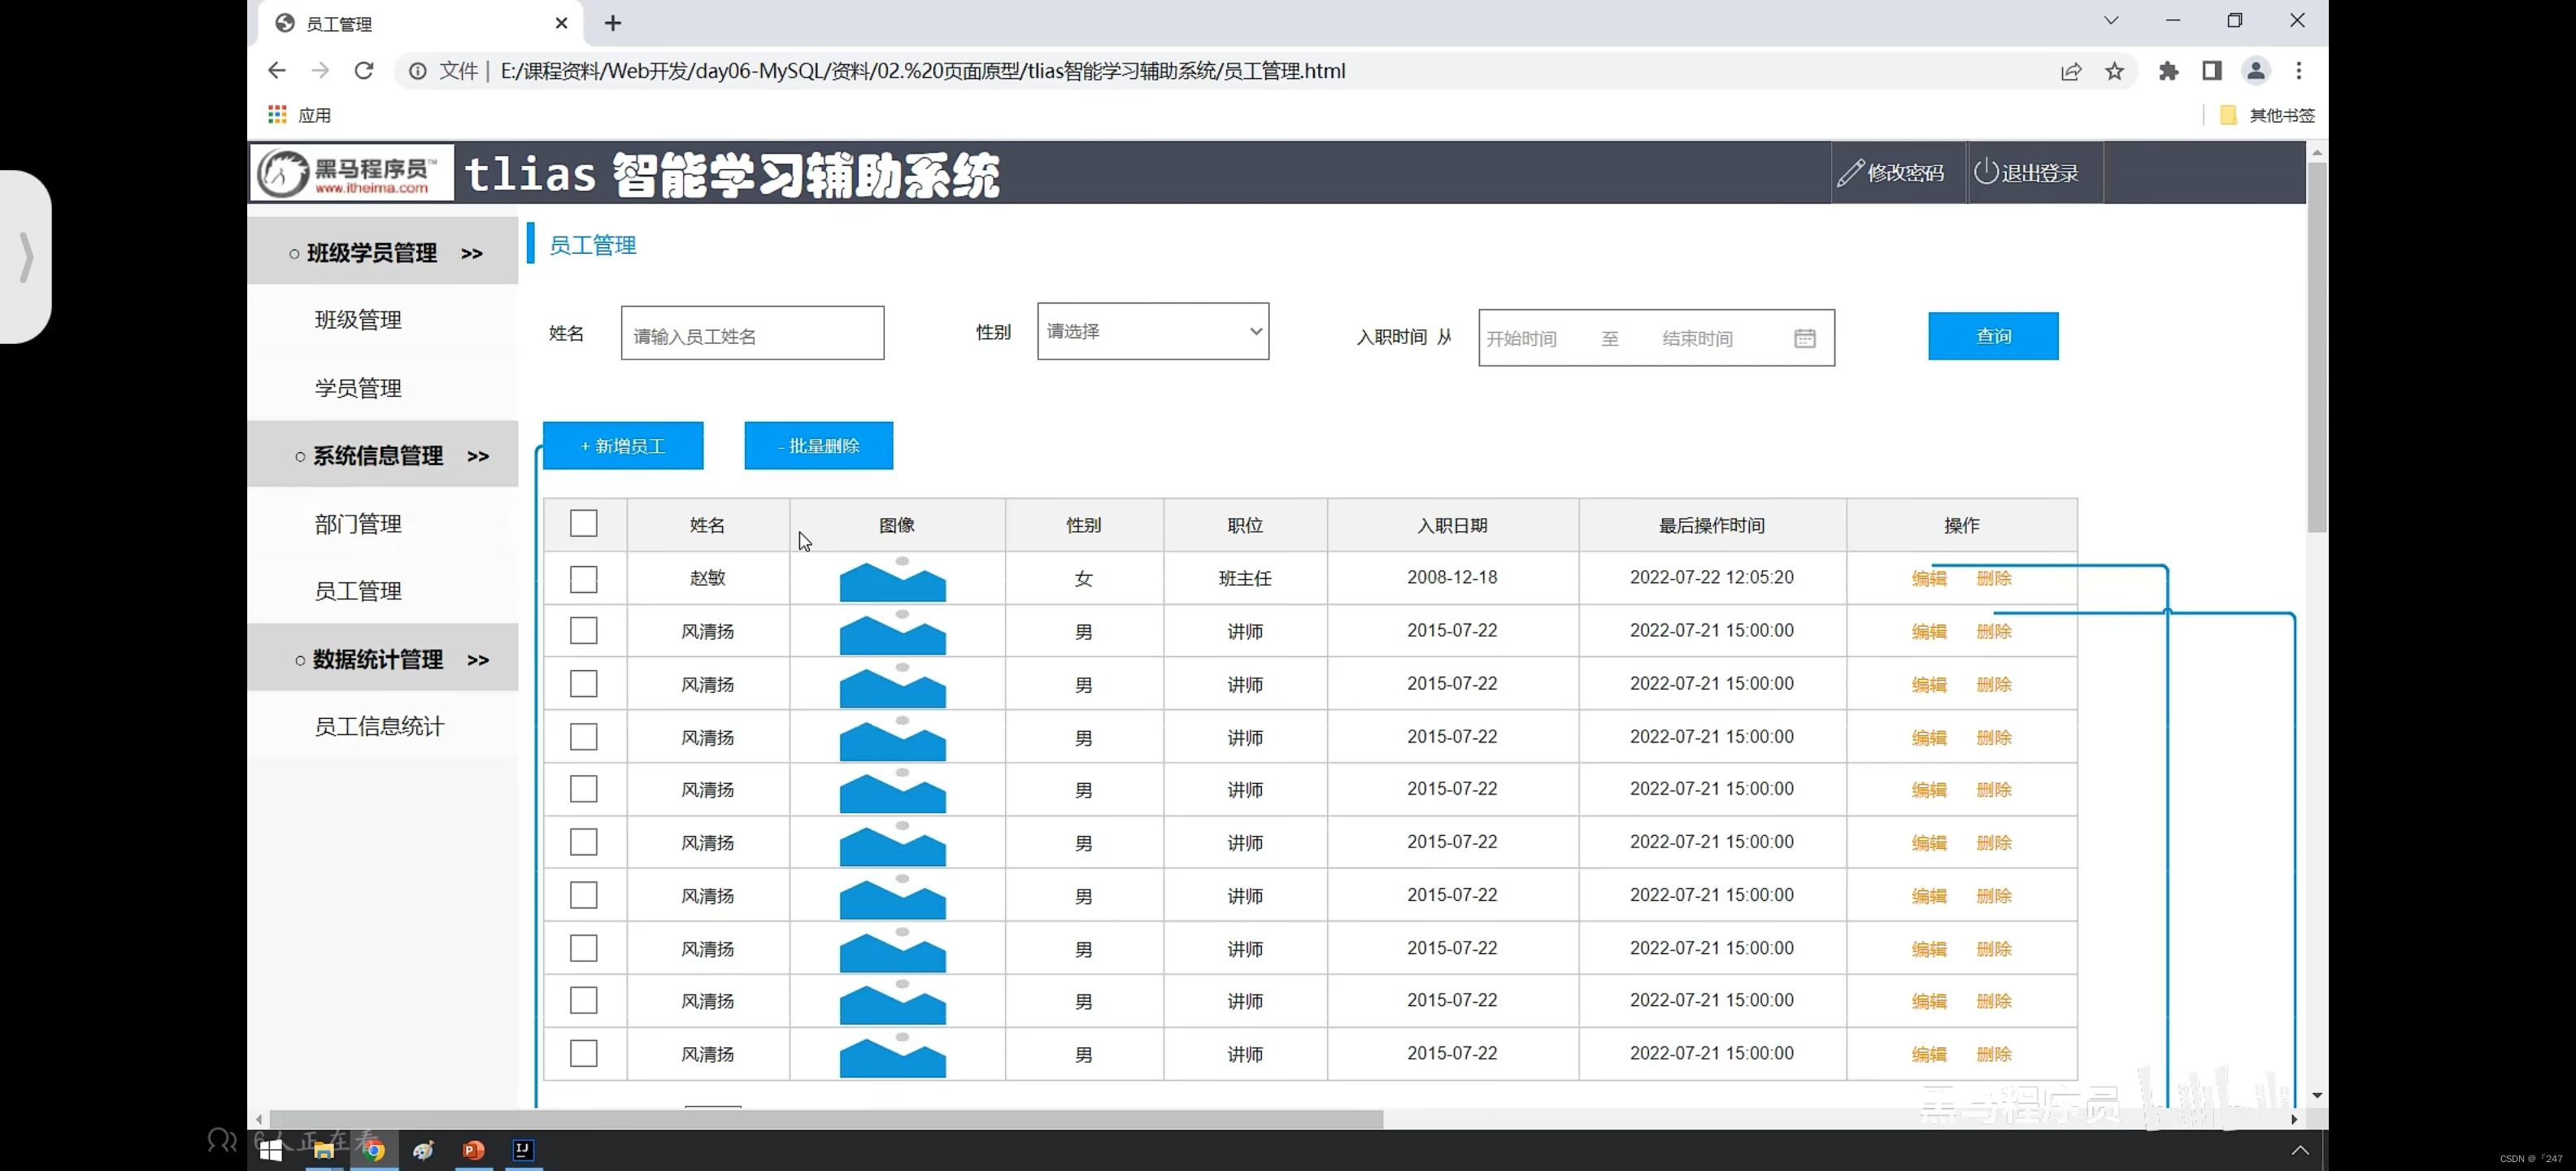2576x1171 pixels.
Task: Open 员工管理 in the sidebar
Action: [x=358, y=591]
